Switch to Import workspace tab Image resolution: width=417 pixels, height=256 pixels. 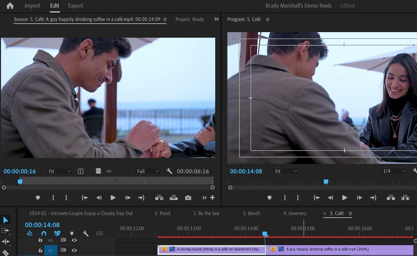point(32,6)
